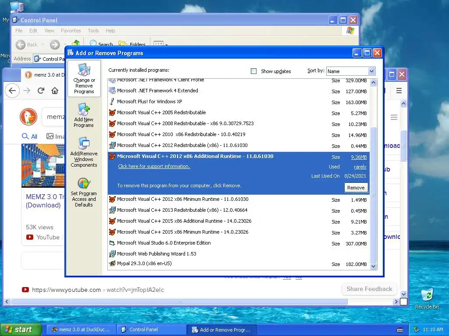Screen dimensions: 449x336
Task: Click Search button in Control Panel toolbar
Action: point(101,44)
